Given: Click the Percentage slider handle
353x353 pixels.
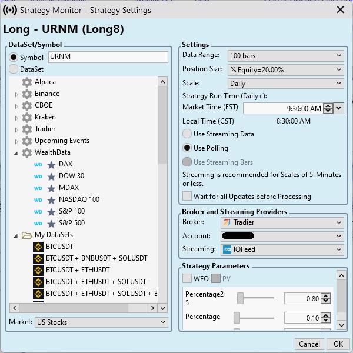Looking at the screenshot, I should coord(237,318).
